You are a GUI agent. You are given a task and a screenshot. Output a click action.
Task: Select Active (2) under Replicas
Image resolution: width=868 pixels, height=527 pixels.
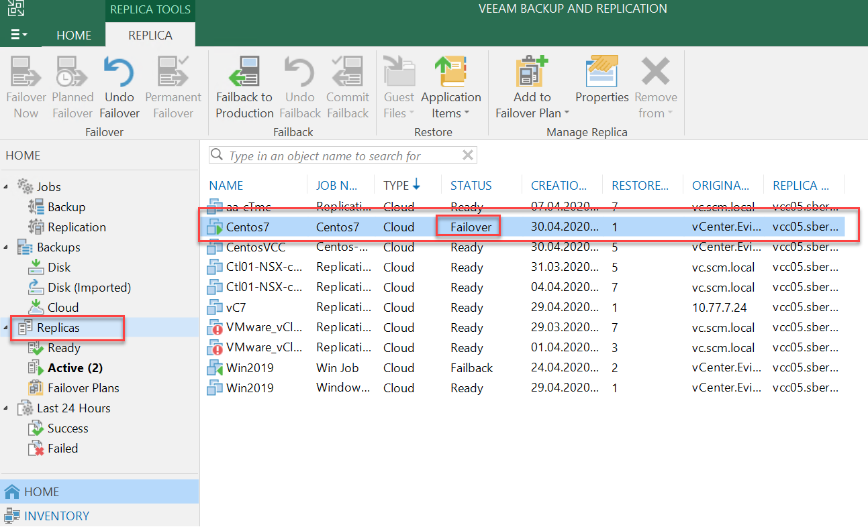[75, 368]
